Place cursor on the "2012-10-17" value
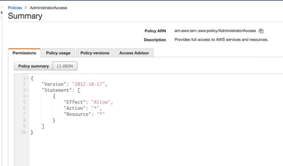Image resolution: width=283 pixels, height=166 pixels. click(x=90, y=84)
